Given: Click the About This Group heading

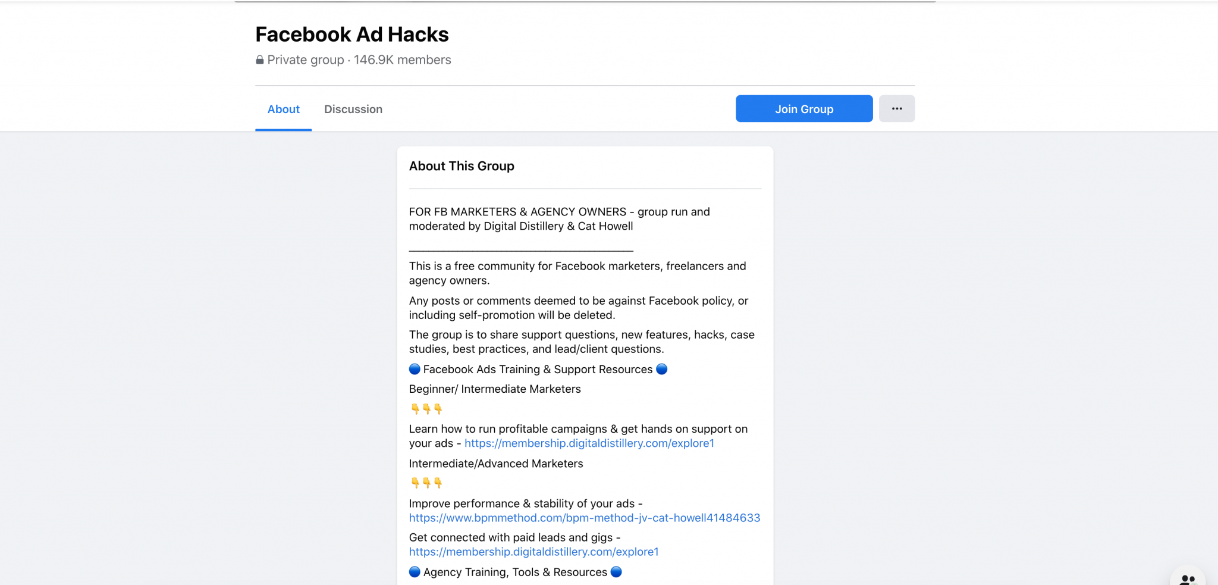Looking at the screenshot, I should click(462, 166).
